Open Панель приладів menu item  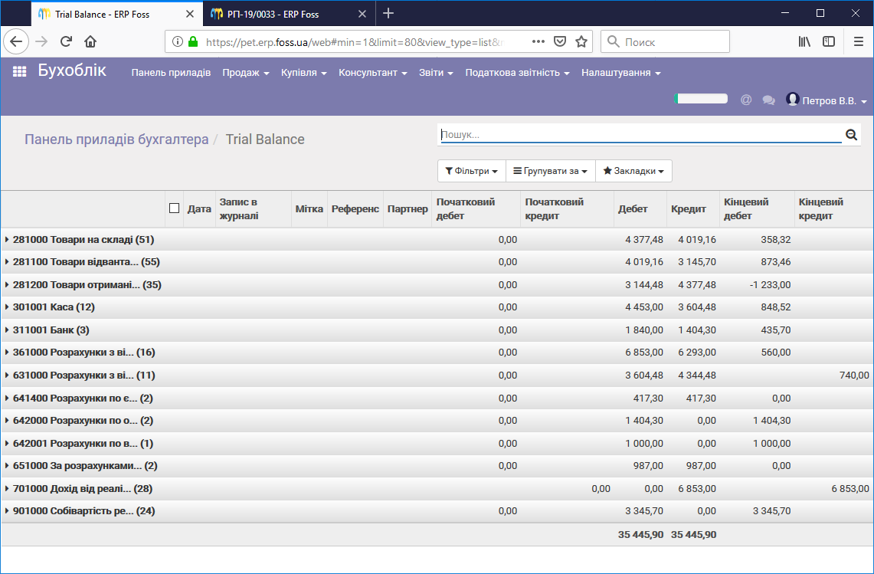(171, 73)
